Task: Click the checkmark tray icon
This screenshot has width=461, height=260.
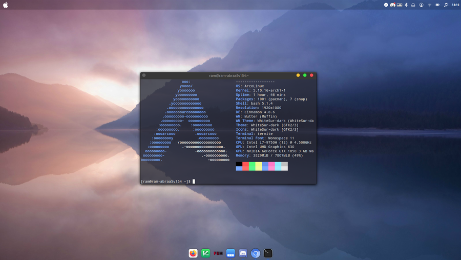Action: (386, 5)
